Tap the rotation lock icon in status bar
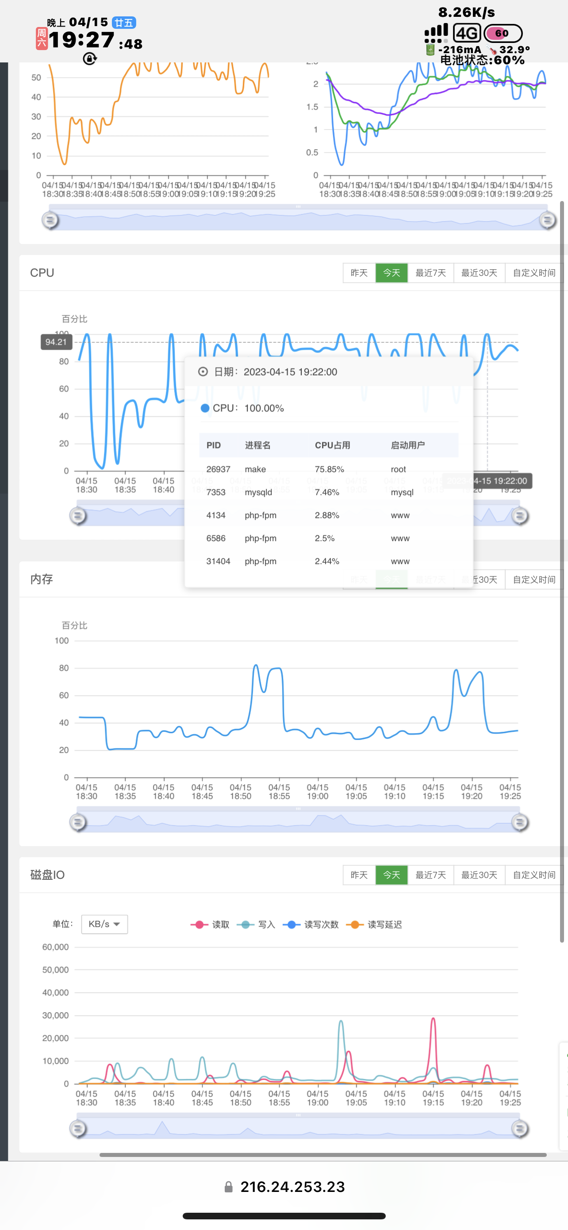 click(x=90, y=58)
